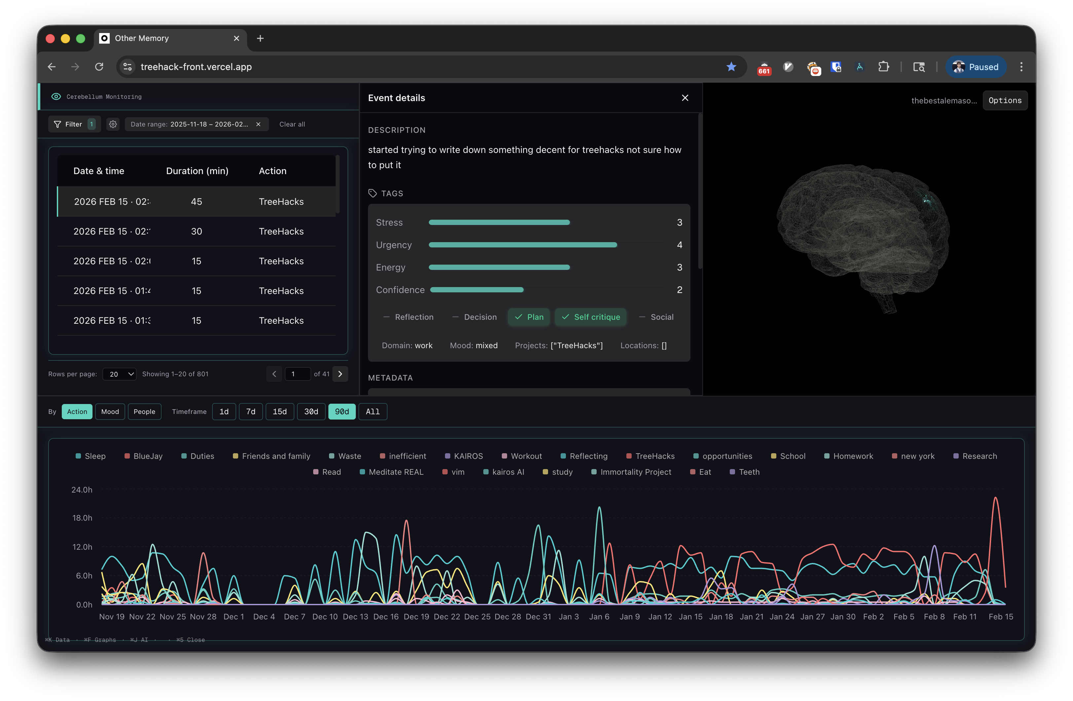Open the Options menu
Image resolution: width=1073 pixels, height=701 pixels.
pyautogui.click(x=1005, y=100)
